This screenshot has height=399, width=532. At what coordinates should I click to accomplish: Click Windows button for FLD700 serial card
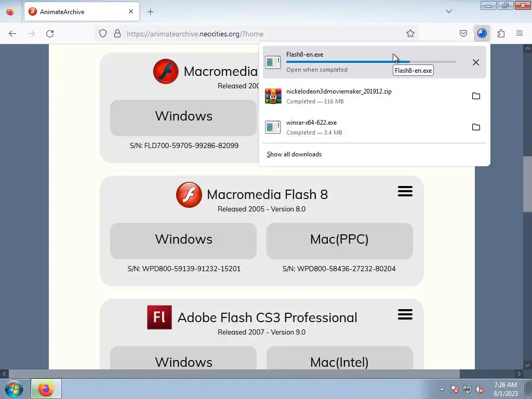tap(183, 118)
